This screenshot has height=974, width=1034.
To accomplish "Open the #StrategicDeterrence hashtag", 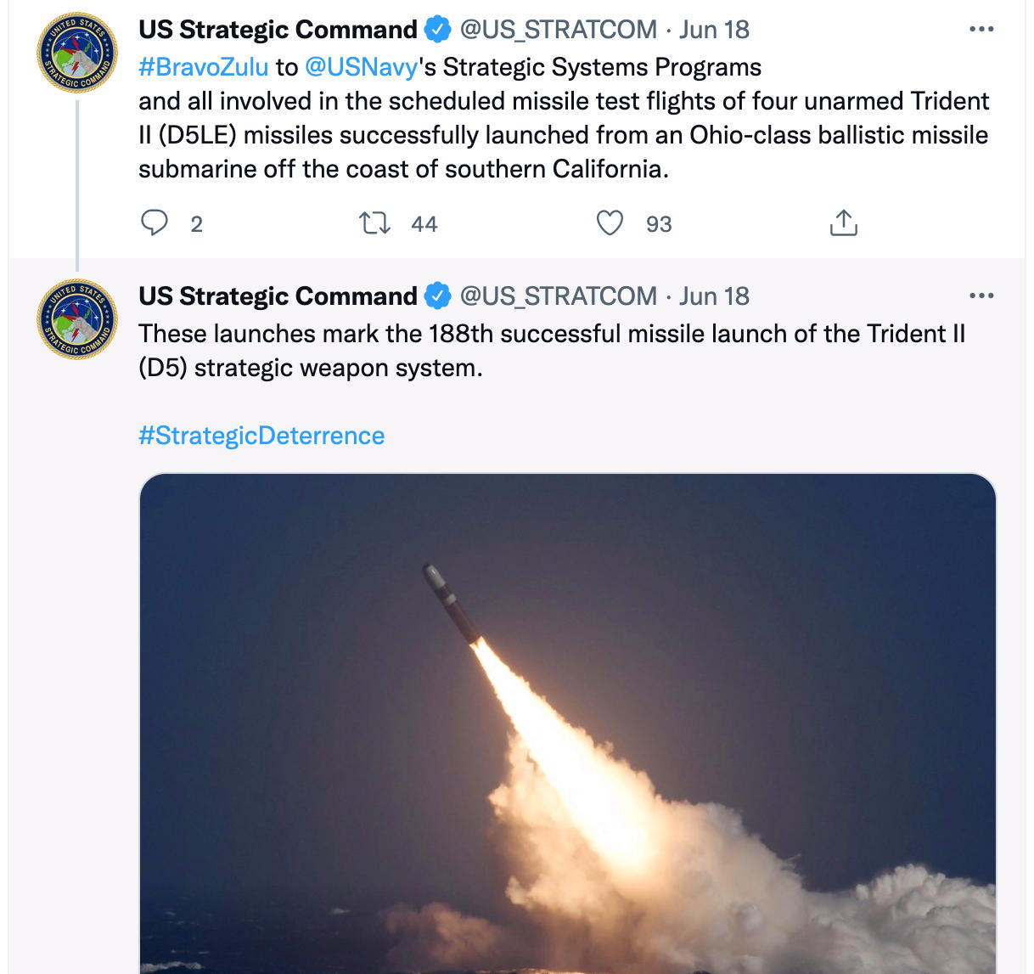I will click(x=261, y=436).
